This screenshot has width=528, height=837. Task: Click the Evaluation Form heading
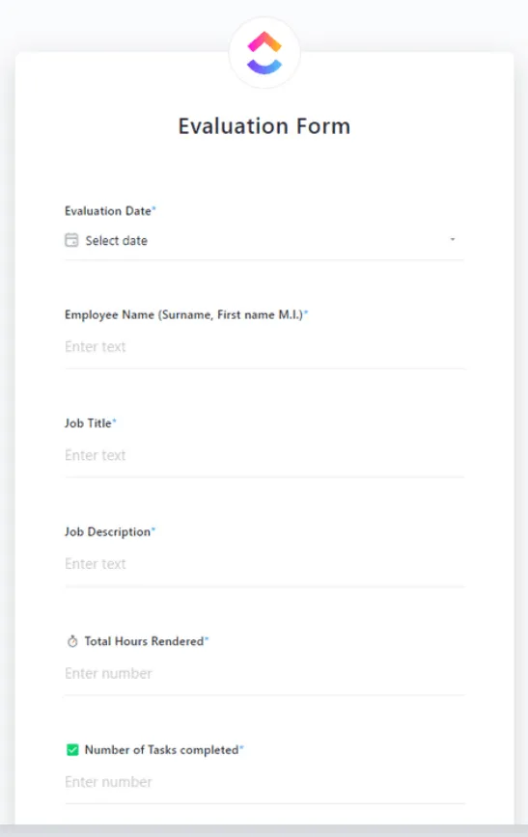pos(264,126)
